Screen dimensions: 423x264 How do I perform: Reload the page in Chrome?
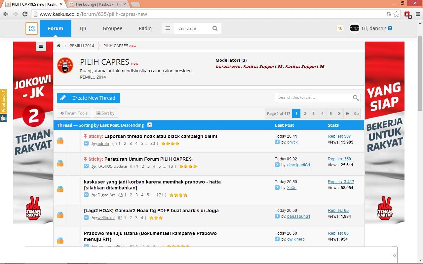point(25,14)
